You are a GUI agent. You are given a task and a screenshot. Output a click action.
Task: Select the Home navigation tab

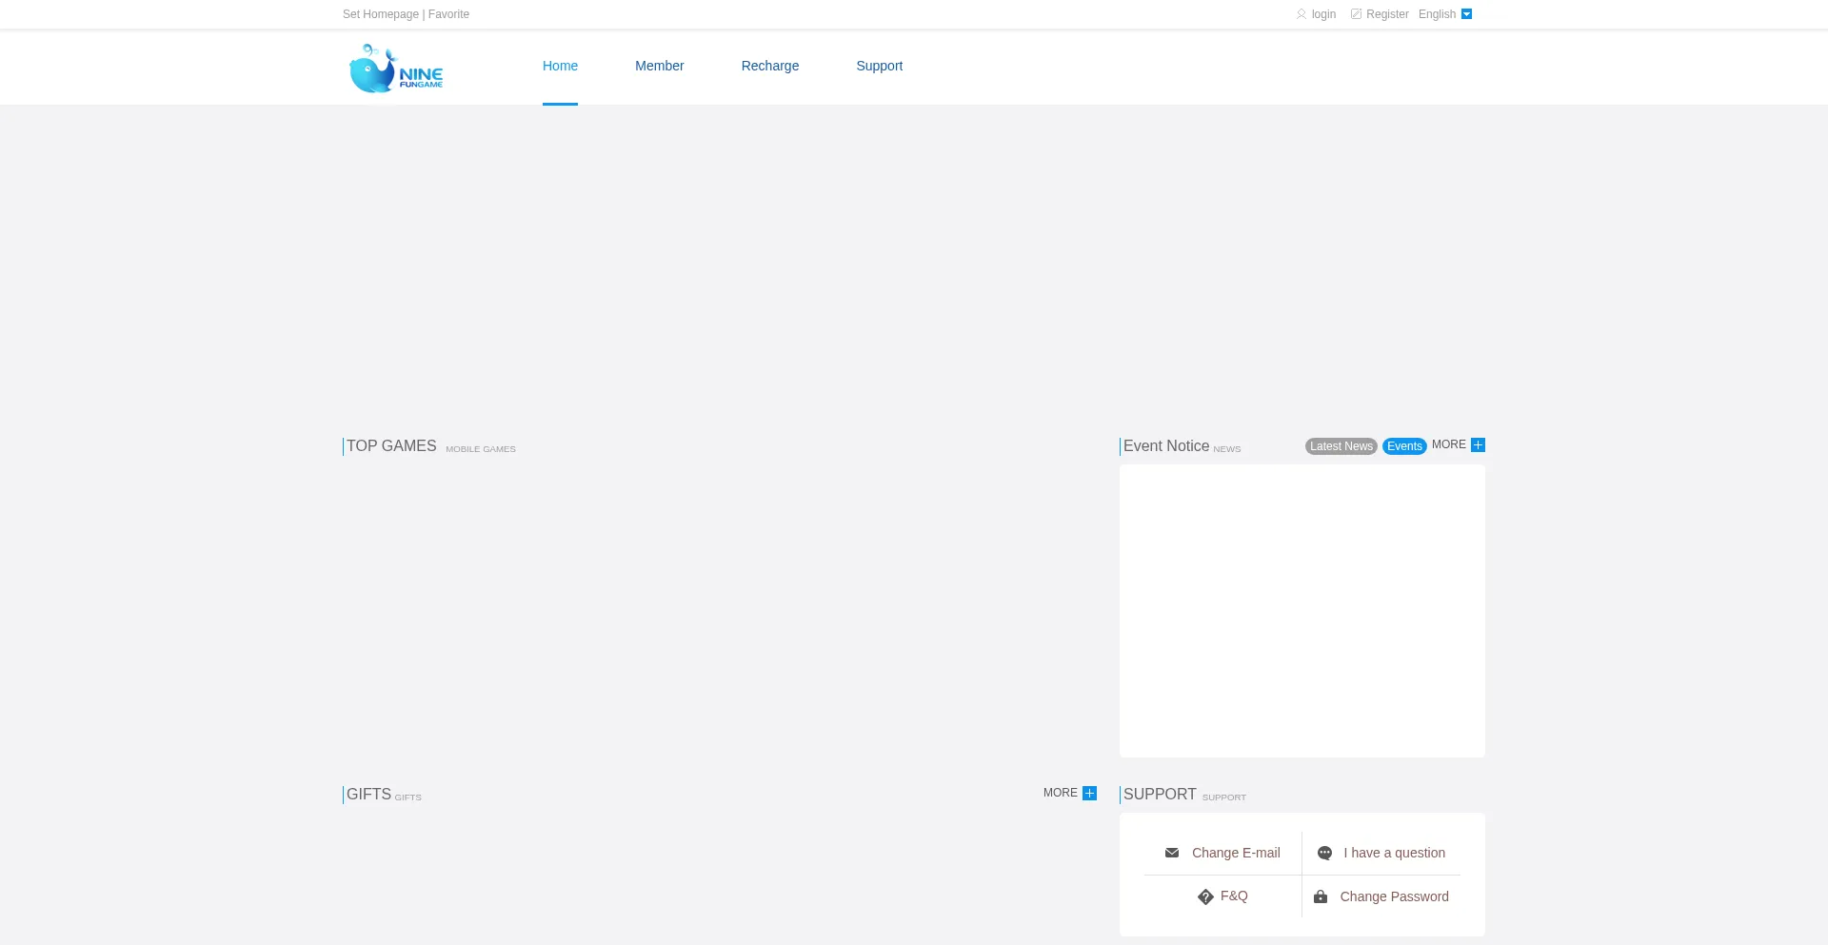click(560, 66)
